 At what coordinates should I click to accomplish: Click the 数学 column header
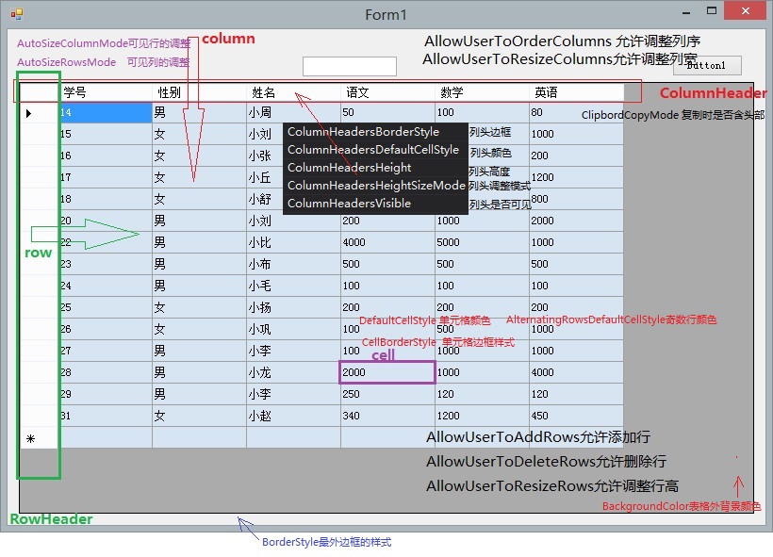(x=482, y=92)
